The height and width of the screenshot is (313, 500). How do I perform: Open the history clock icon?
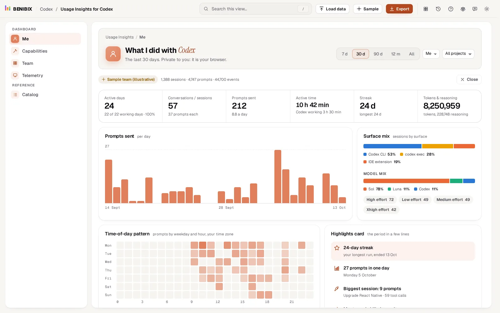438,9
